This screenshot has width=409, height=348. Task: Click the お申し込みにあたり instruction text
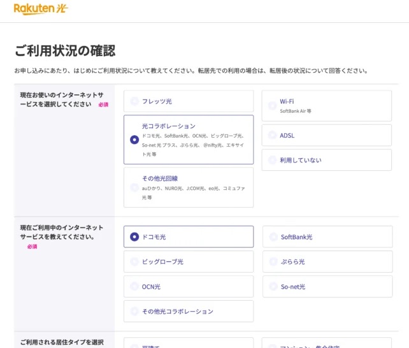(x=191, y=71)
